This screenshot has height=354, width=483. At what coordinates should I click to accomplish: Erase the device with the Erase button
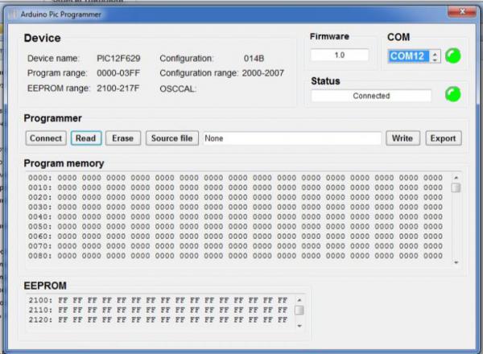[x=123, y=138]
